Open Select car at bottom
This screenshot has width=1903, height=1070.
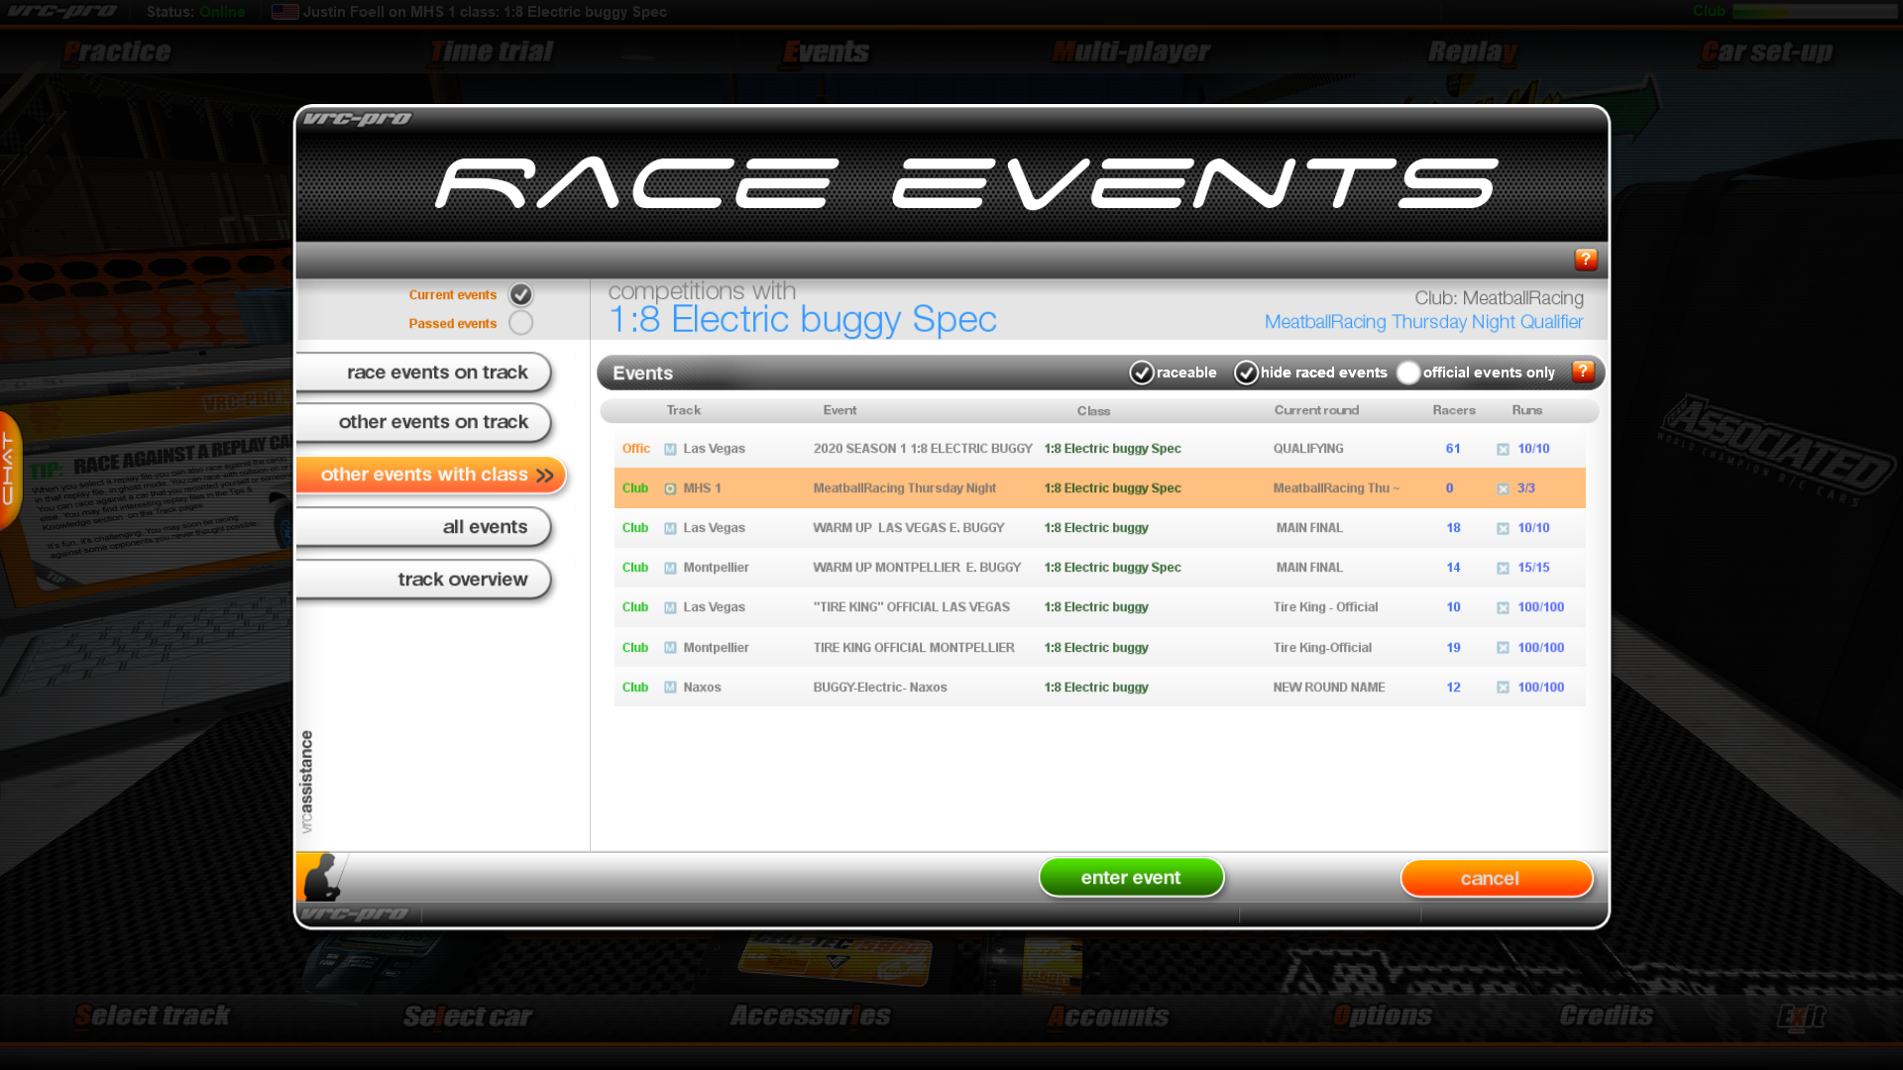(468, 1016)
